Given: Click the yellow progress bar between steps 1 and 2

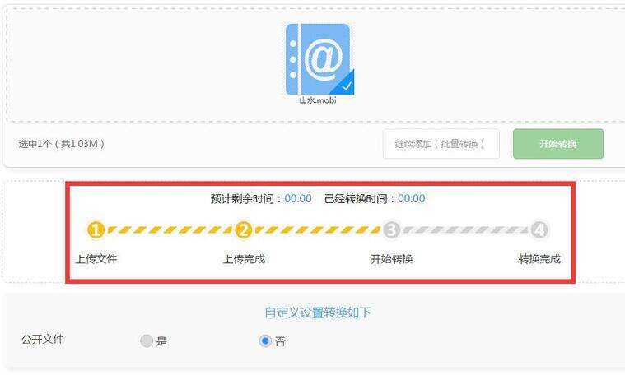Looking at the screenshot, I should [x=170, y=229].
